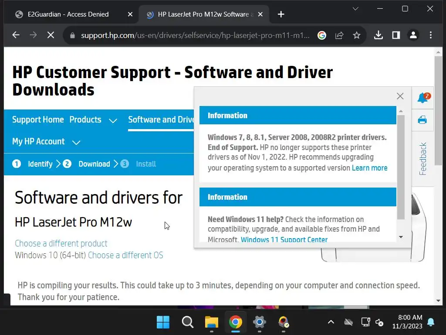Open Windows notification bell
Image resolution: width=446 pixels, height=335 pixels.
pos(431,322)
